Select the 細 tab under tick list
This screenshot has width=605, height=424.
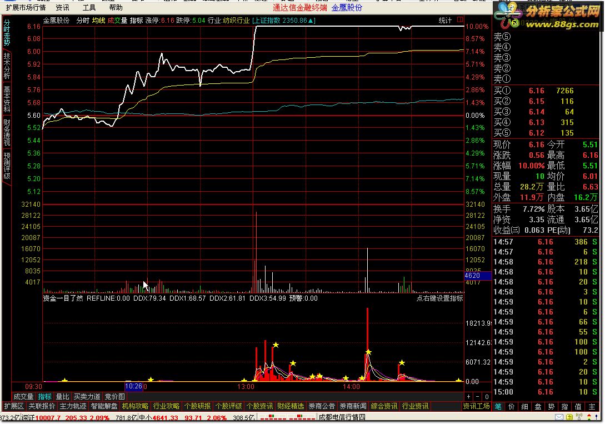click(x=525, y=406)
